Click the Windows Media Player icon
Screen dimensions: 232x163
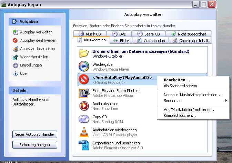pos(84,66)
